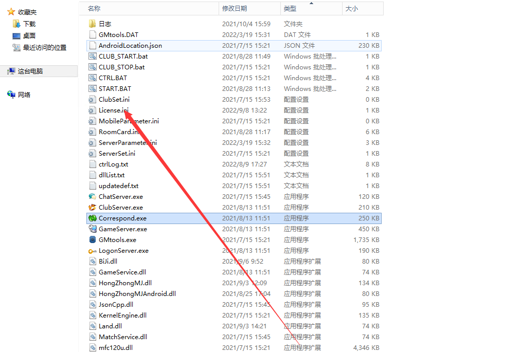520x352 pixels.
Task: Click the License.ini settings file icon
Action: tap(93, 110)
